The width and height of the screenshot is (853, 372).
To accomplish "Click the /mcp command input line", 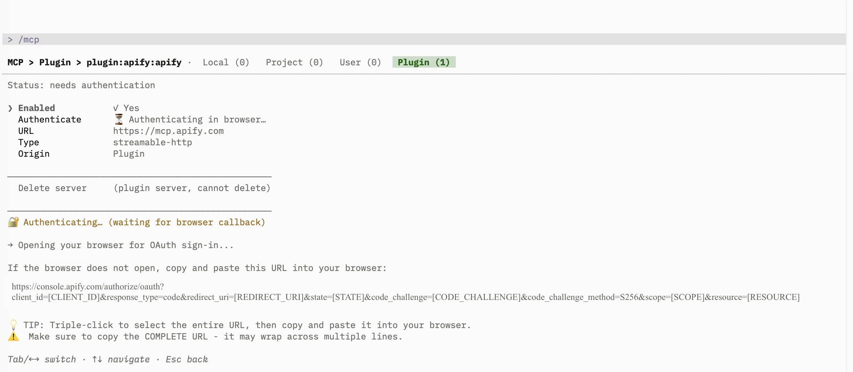I will 424,40.
